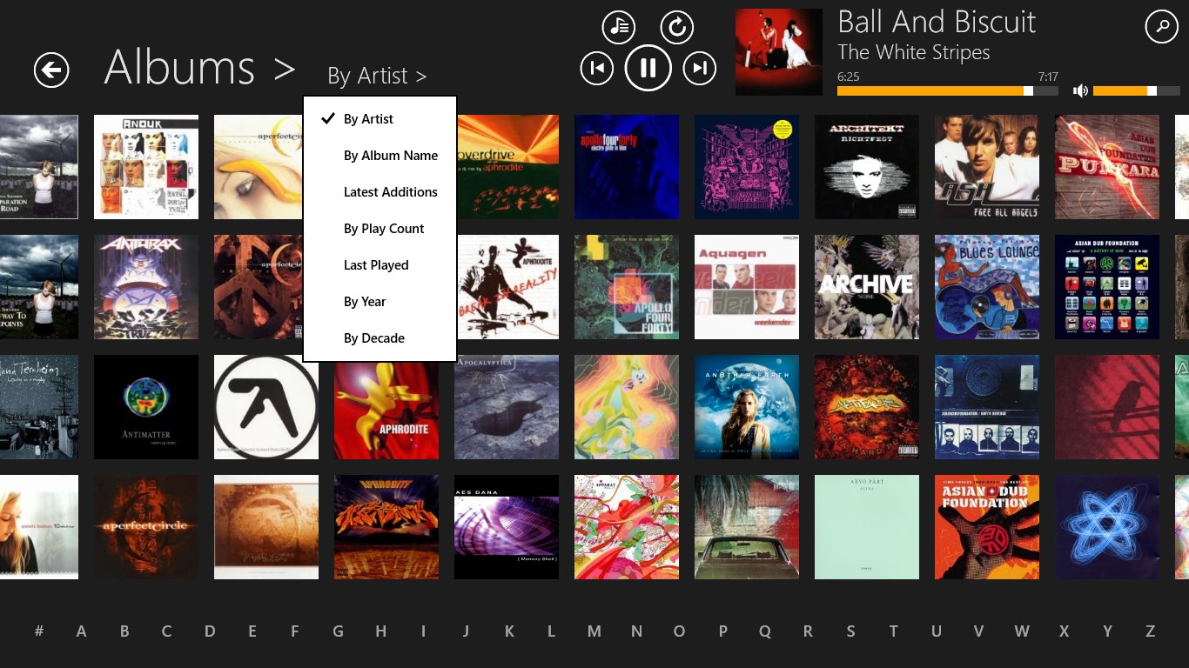Screen dimensions: 1189x668
Task: Collapse the By Artist sort dropdown
Action: (x=377, y=77)
